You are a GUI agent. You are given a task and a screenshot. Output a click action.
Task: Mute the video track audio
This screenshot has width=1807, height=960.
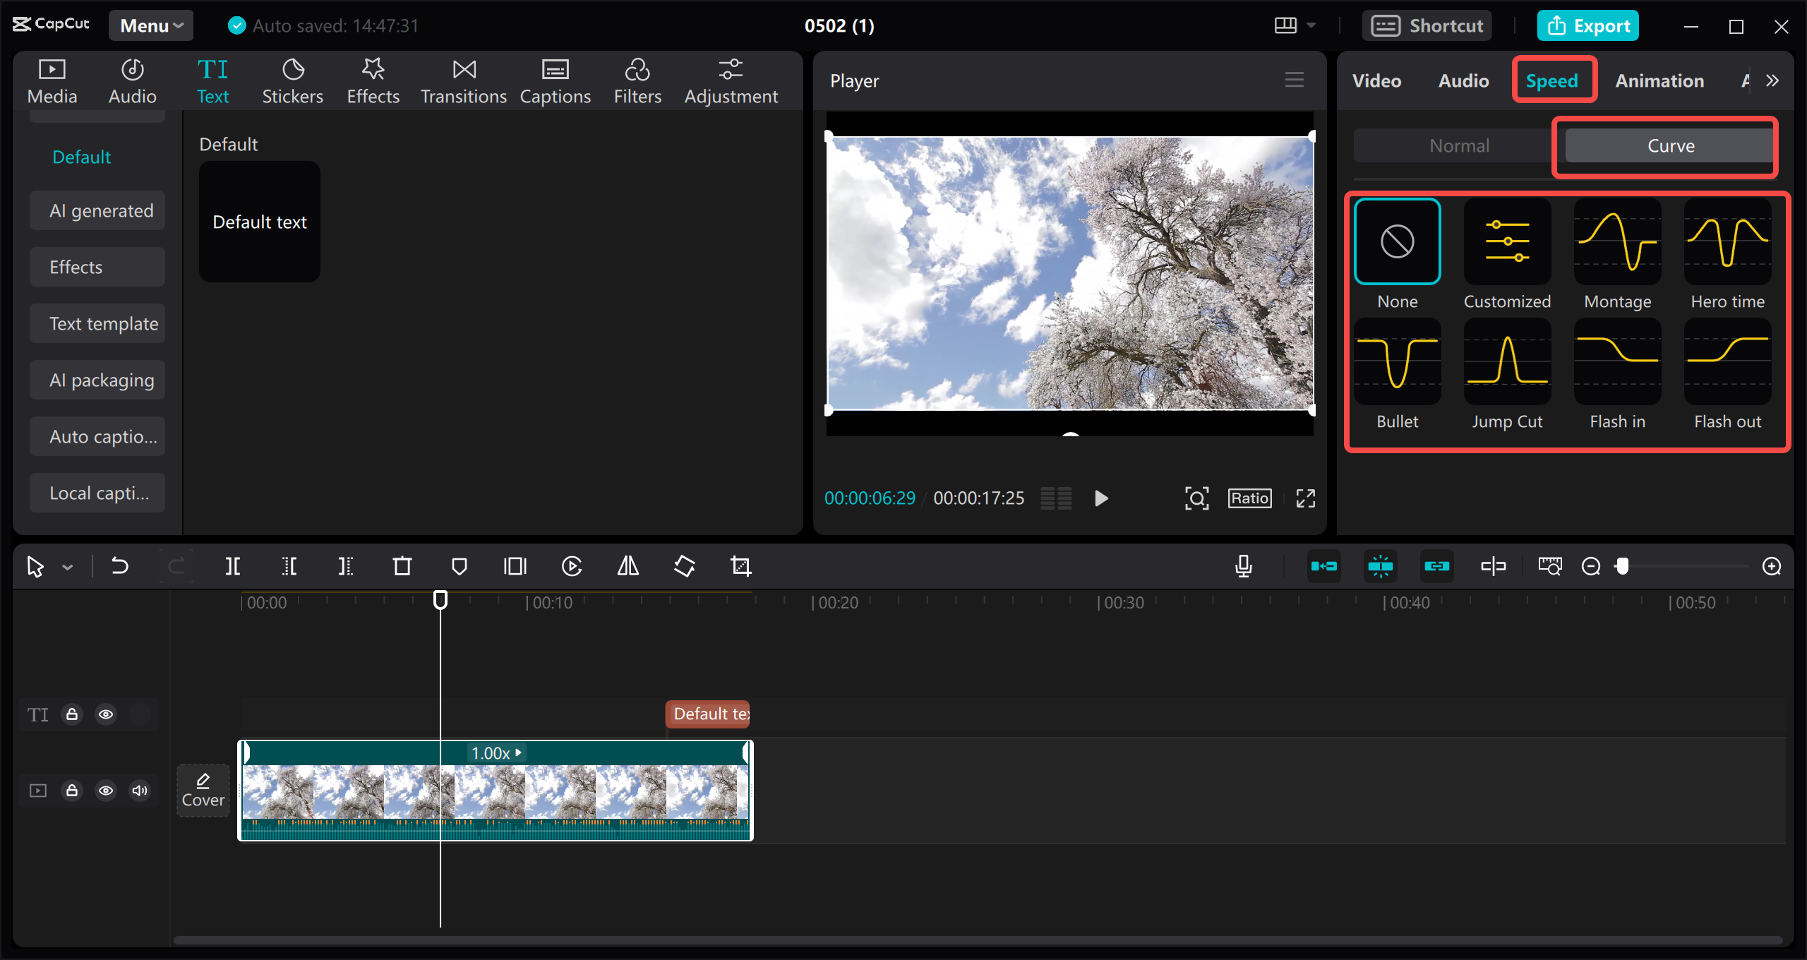[139, 791]
